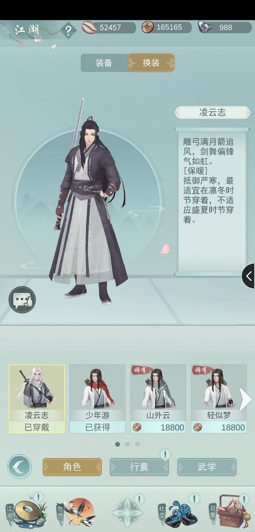Viewport: 255px width, 532px height.
Task: Switch to the 行囊 tab
Action: coord(139,467)
